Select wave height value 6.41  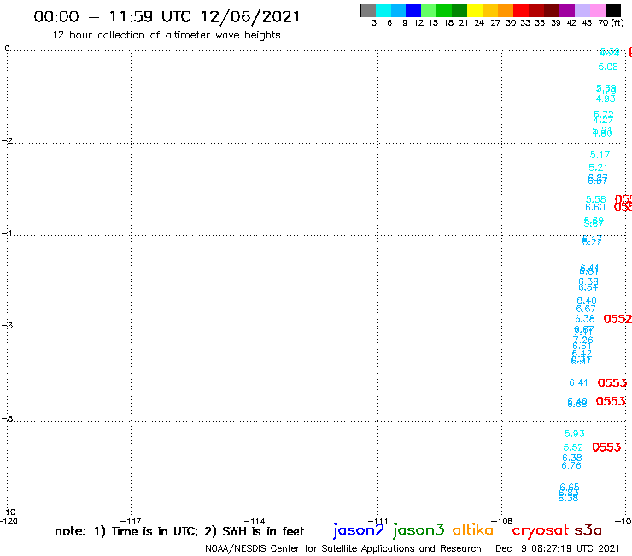[x=578, y=382]
